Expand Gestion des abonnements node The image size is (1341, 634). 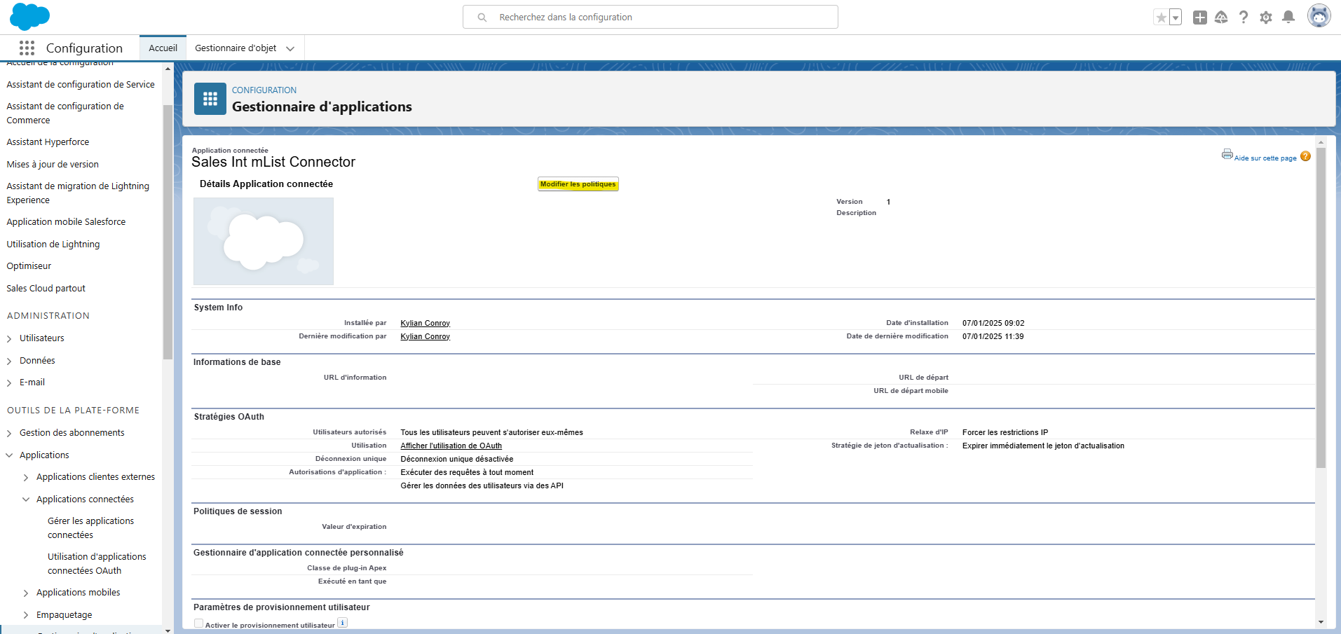9,434
